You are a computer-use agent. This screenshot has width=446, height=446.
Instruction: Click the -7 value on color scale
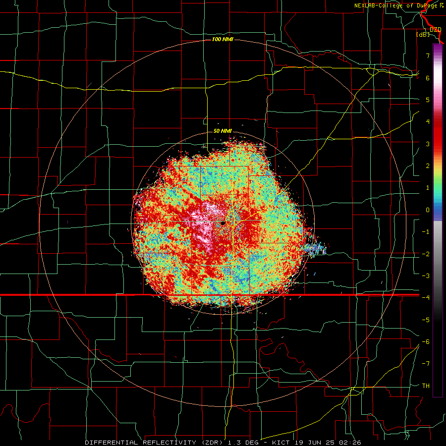point(426,364)
